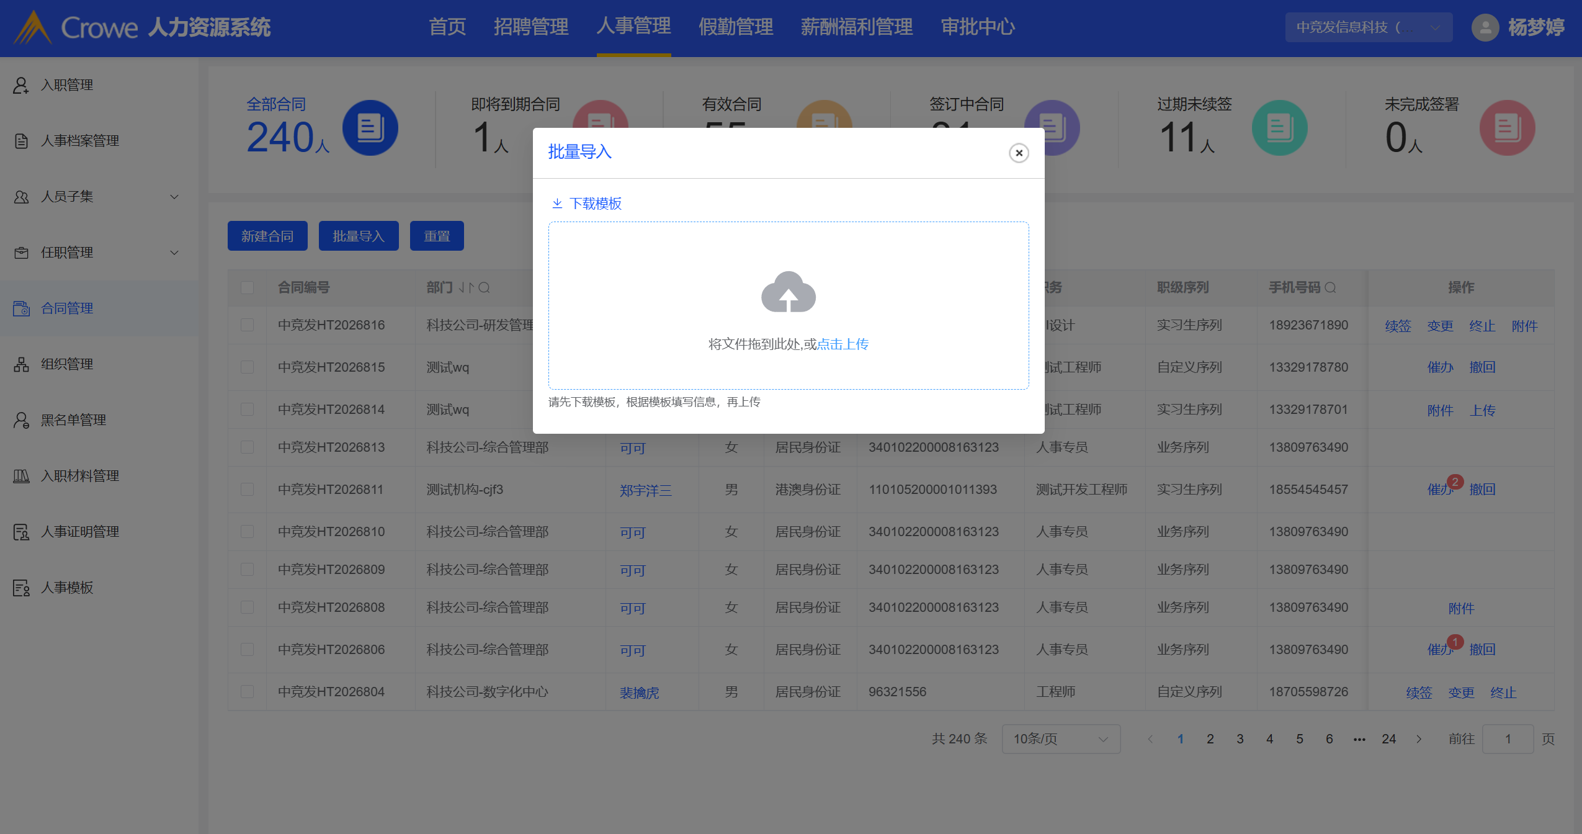The width and height of the screenshot is (1582, 834).
Task: Click search icon in 手机号码 column header
Action: pyautogui.click(x=1331, y=288)
